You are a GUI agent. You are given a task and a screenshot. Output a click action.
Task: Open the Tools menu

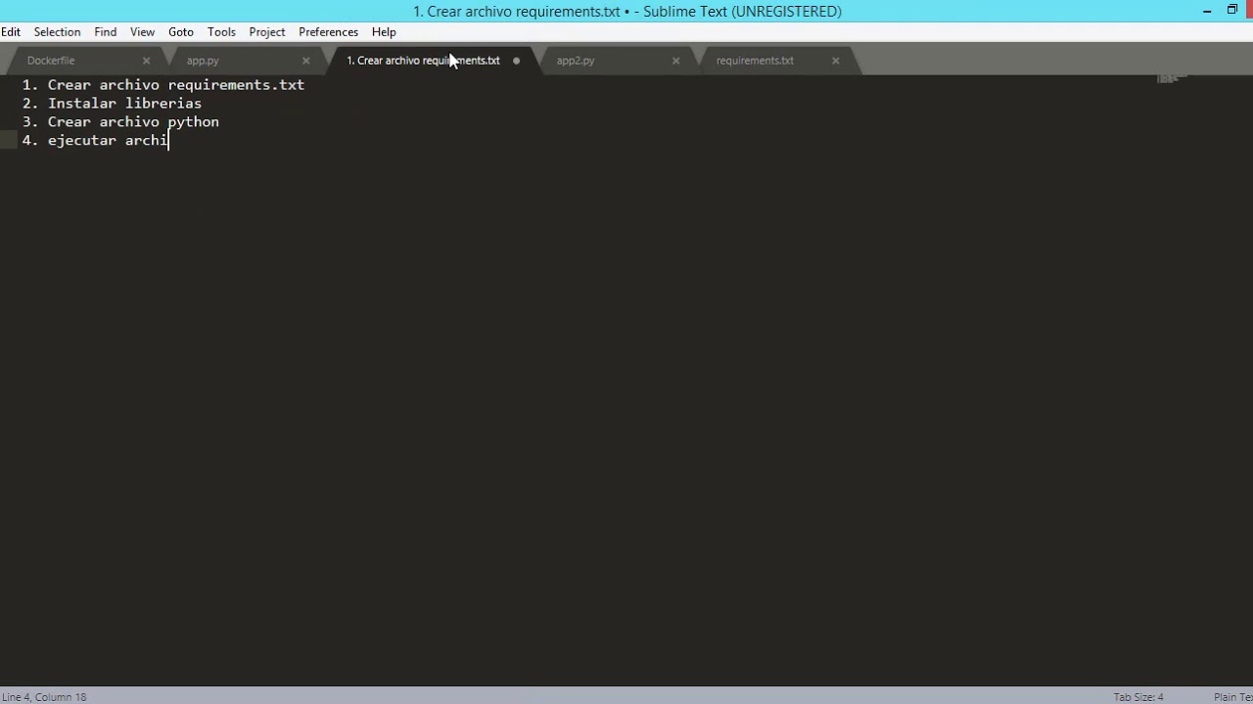pos(221,31)
